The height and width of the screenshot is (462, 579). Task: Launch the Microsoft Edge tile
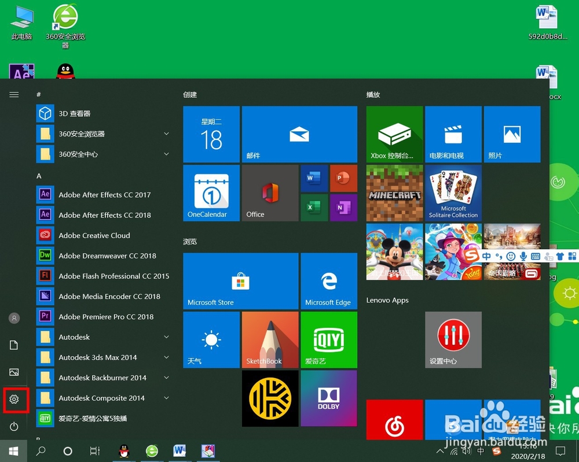point(329,280)
